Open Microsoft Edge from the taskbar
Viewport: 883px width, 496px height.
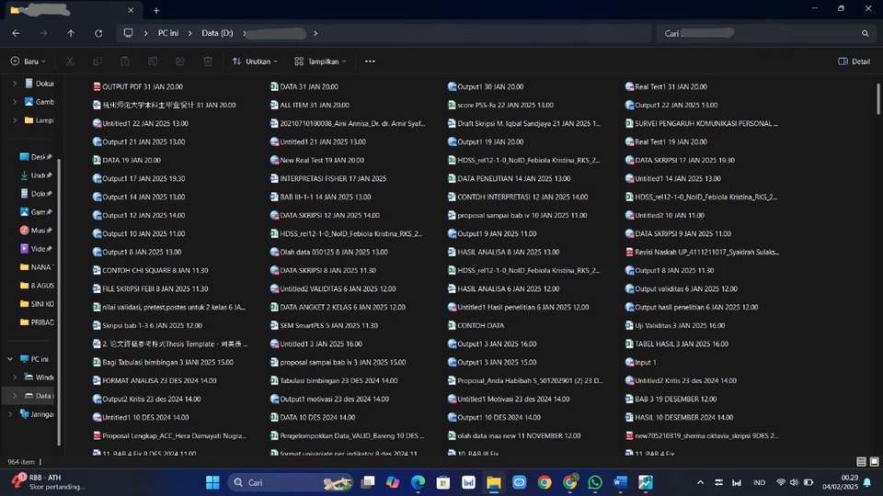[418, 482]
